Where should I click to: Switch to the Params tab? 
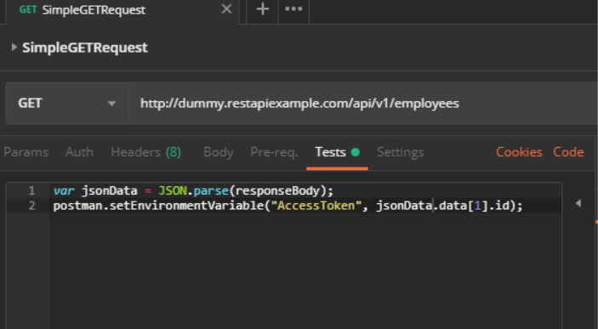(26, 152)
